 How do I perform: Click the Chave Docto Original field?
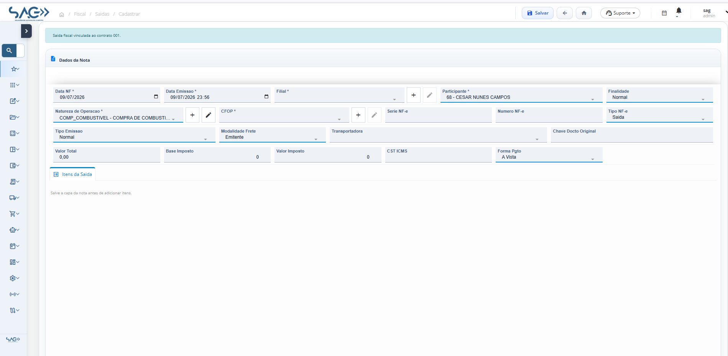pyautogui.click(x=632, y=135)
